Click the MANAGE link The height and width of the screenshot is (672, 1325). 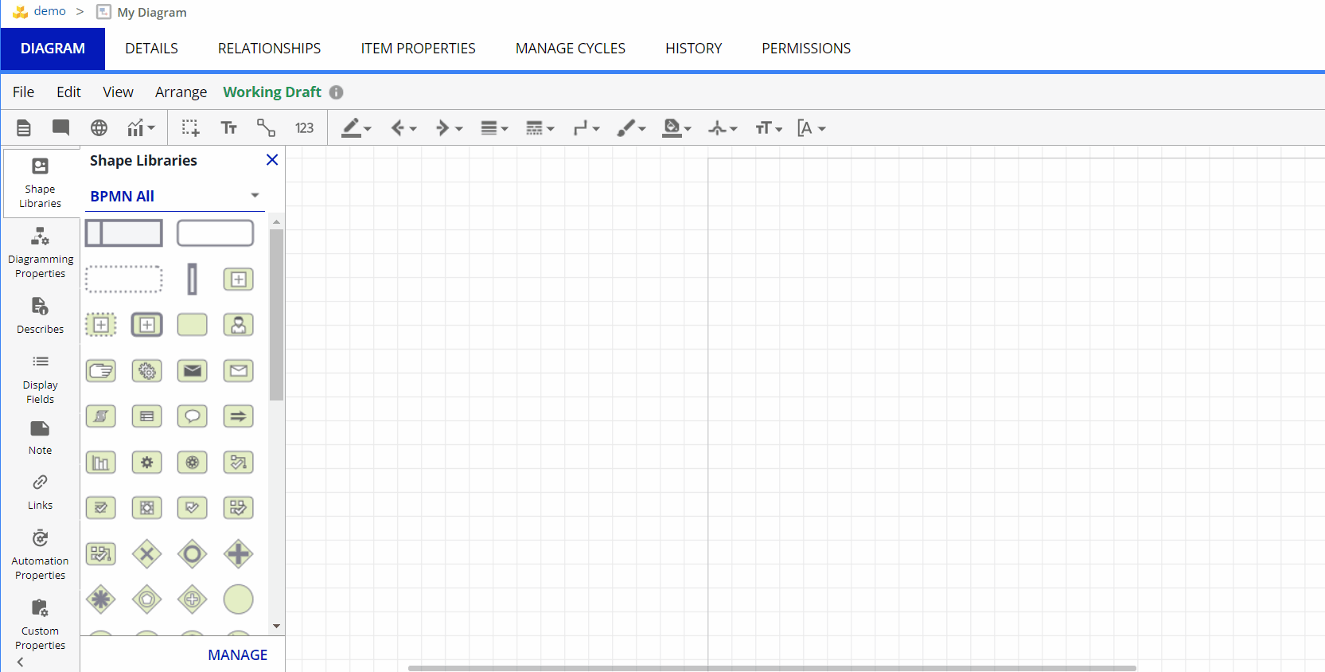(x=237, y=654)
